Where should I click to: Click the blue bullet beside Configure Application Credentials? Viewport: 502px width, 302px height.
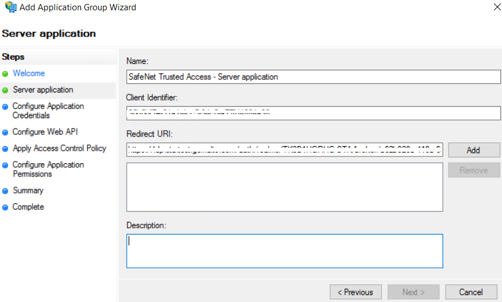click(x=5, y=107)
